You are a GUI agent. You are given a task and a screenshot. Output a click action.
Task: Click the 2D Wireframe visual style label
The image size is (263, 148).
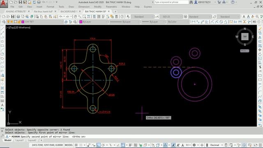point(23,28)
